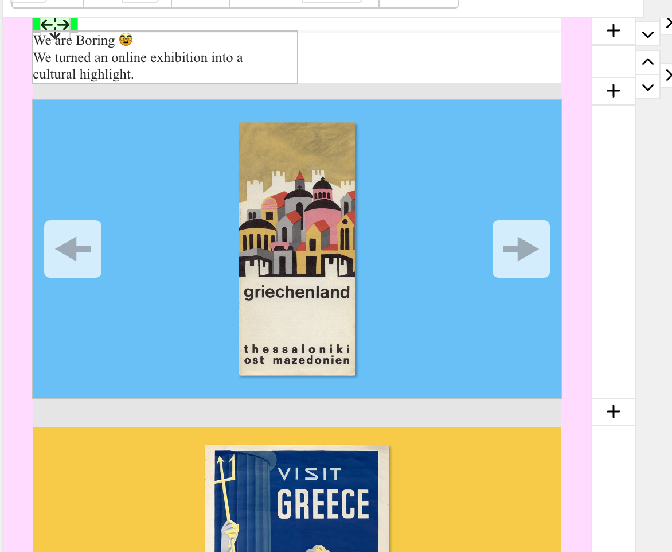This screenshot has width=672, height=552.
Task: Click the right green resize handle of the text block
Action: (73, 25)
